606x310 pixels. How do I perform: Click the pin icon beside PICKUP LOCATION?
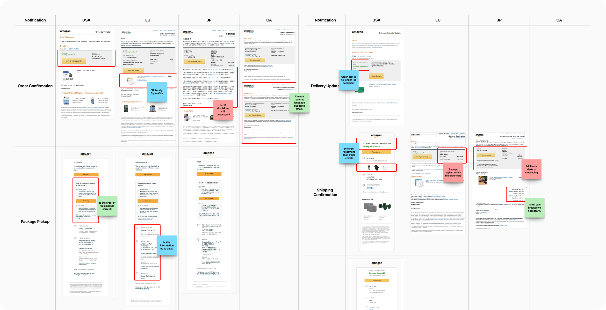click(x=75, y=238)
